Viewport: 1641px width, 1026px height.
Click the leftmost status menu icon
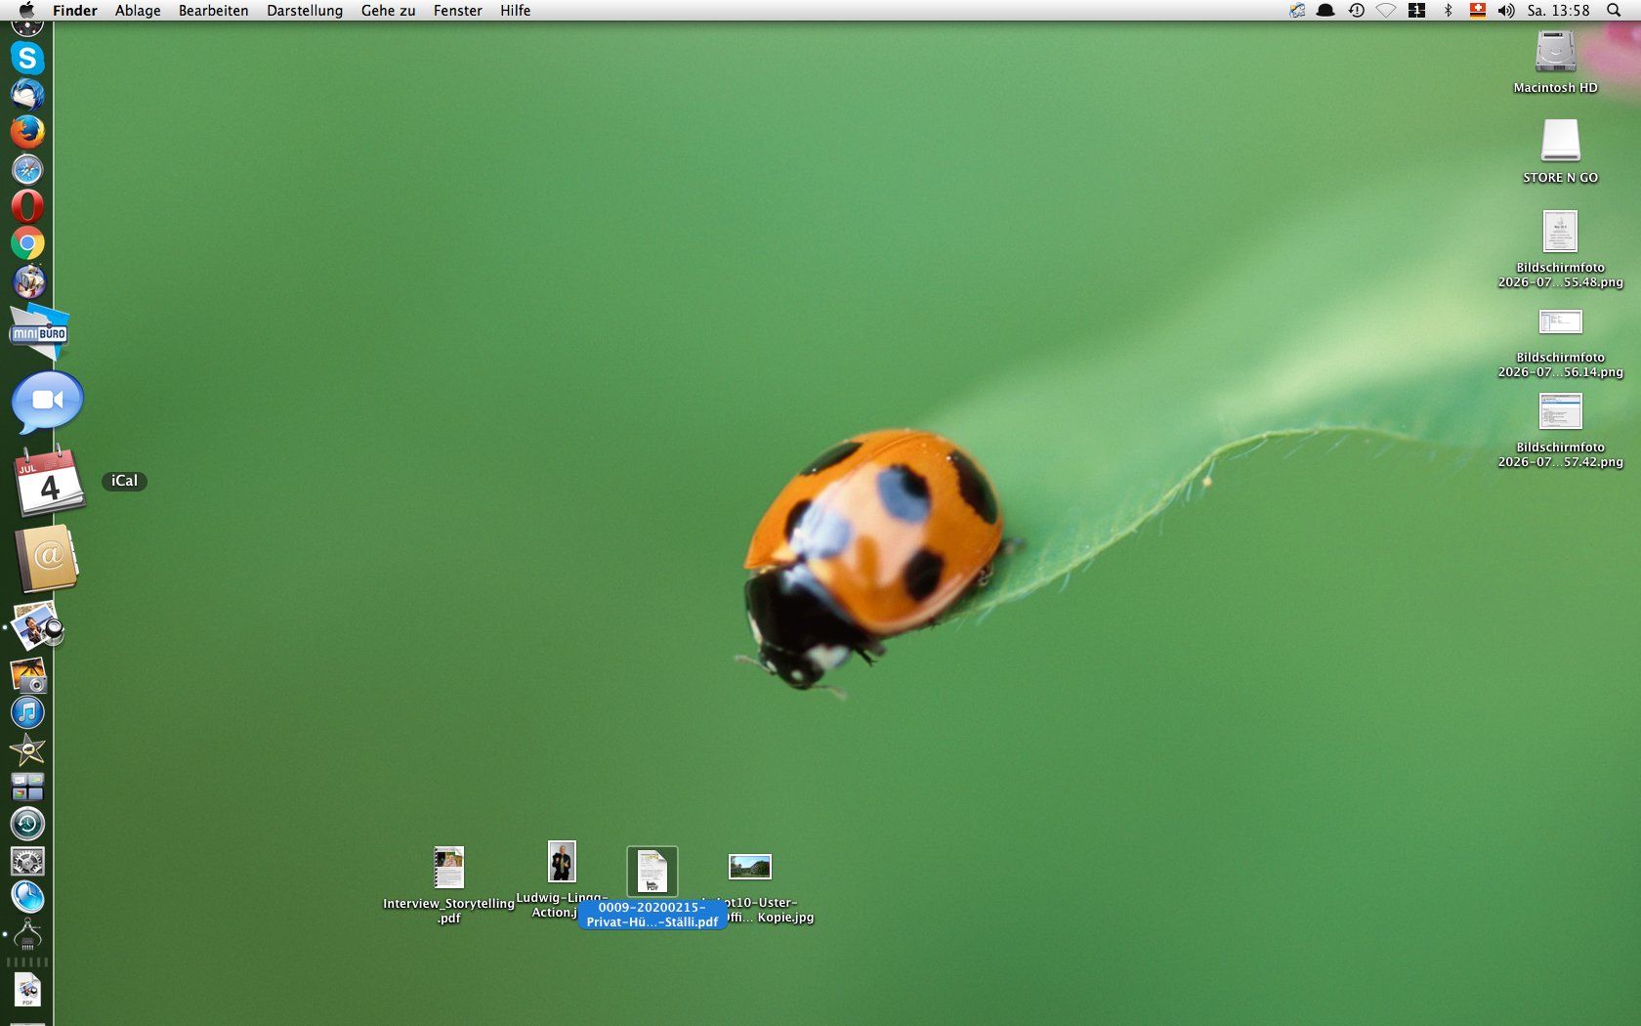point(1296,11)
